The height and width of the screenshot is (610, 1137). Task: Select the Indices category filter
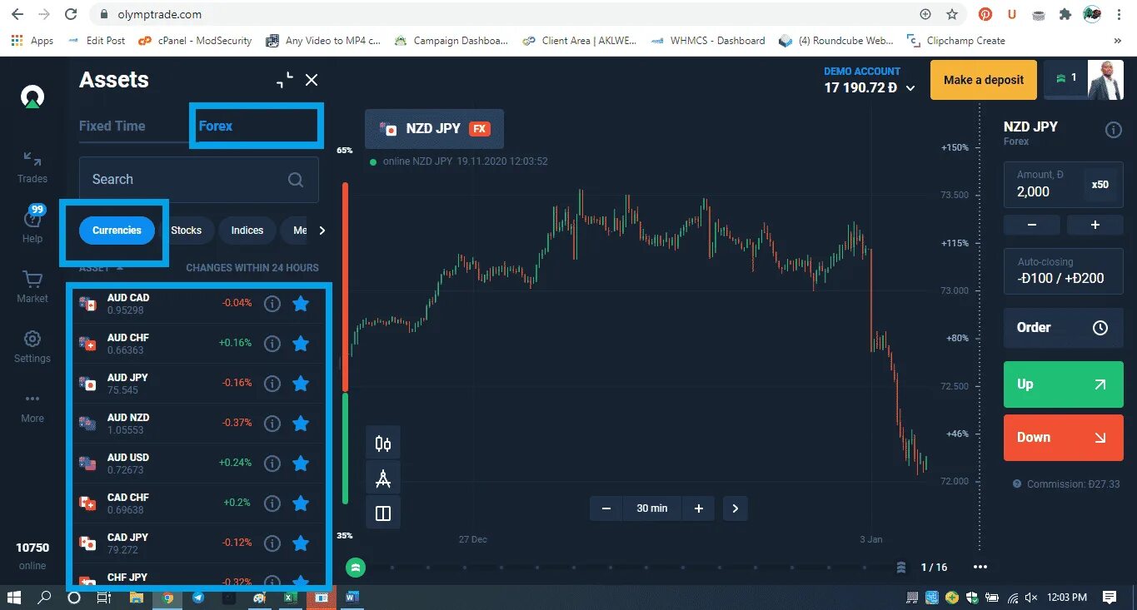point(247,231)
